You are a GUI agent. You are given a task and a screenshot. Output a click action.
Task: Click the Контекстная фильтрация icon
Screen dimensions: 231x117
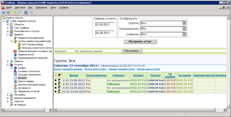pyautogui.click(x=15, y=85)
